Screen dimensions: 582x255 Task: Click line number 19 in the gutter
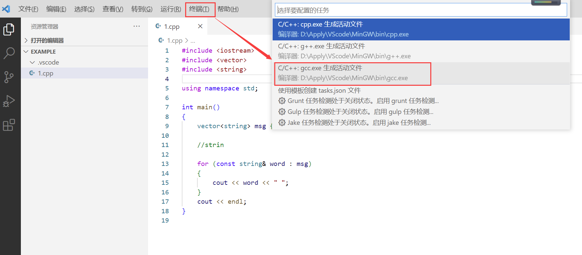tap(165, 220)
